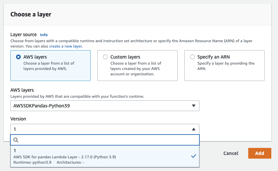Viewport: 278px width, 171px height.
Task: Click the Add button
Action: point(260,153)
